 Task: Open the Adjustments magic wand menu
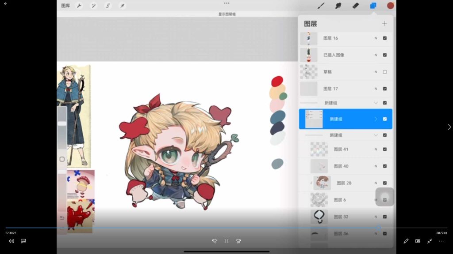point(93,6)
